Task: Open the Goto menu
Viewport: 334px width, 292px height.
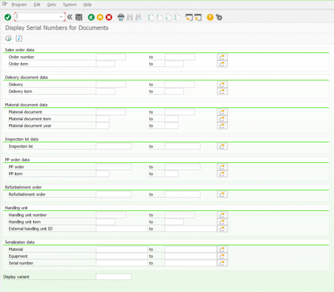Action: pos(52,4)
